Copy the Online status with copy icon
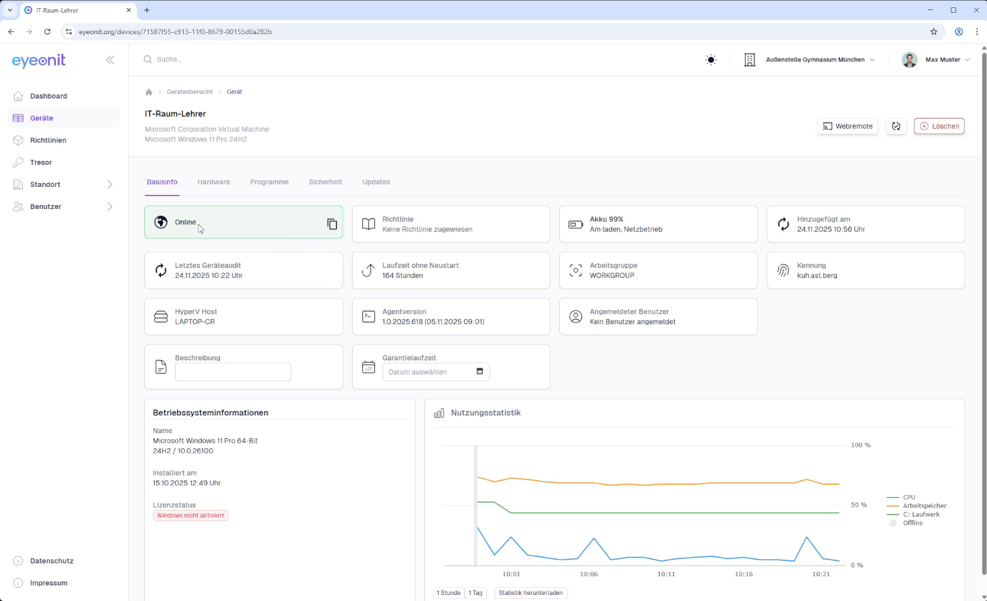The width and height of the screenshot is (987, 601). click(332, 224)
